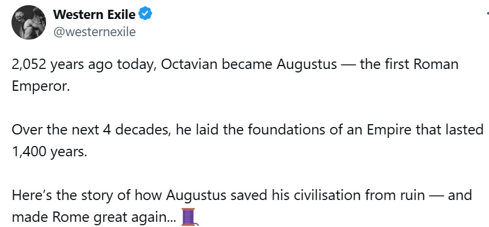This screenshot has height=227, width=489.
Task: Click the phrase "made Rome great again..."
Action: pyautogui.click(x=94, y=217)
